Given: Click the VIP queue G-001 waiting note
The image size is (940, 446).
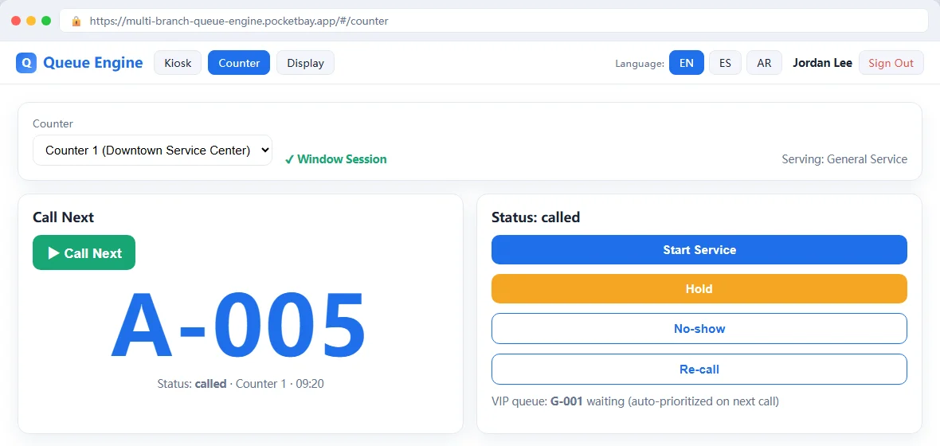Looking at the screenshot, I should [635, 401].
